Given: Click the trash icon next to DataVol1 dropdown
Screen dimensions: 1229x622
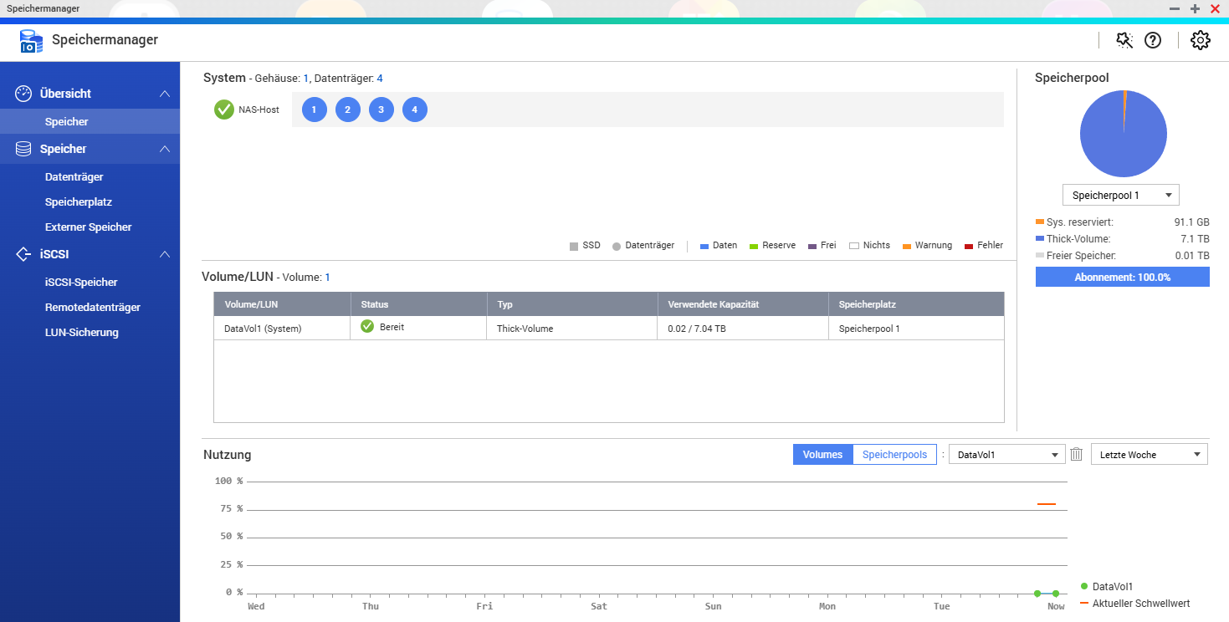Looking at the screenshot, I should [x=1077, y=454].
